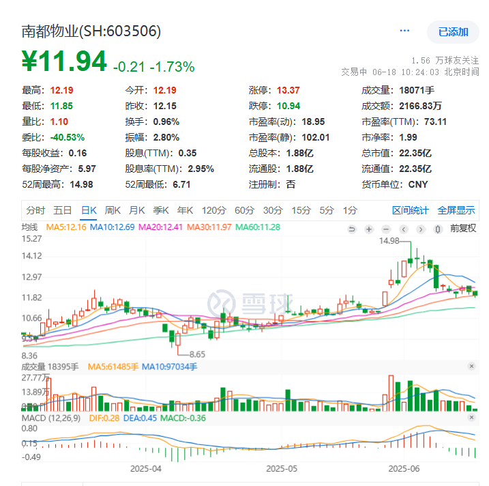Viewport: 489px width, 486px height.
Task: Click the current price ¥11.94
Action: pos(64,61)
